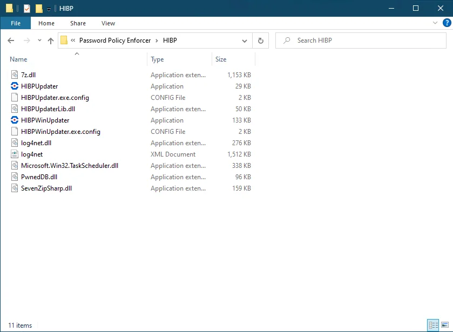The height and width of the screenshot is (332, 453).
Task: Select the HIBPWinUpdater.exe.config file name
Action: [x=60, y=132]
